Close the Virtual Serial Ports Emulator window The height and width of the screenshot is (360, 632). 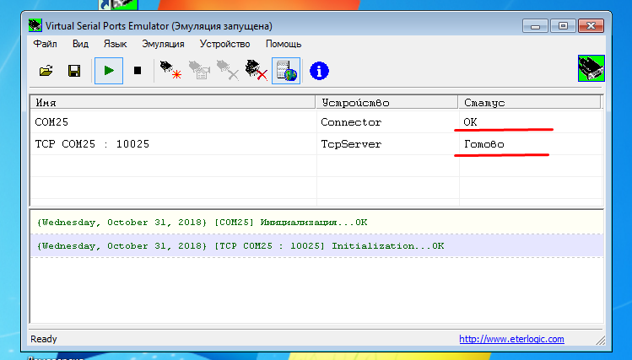[x=591, y=26]
